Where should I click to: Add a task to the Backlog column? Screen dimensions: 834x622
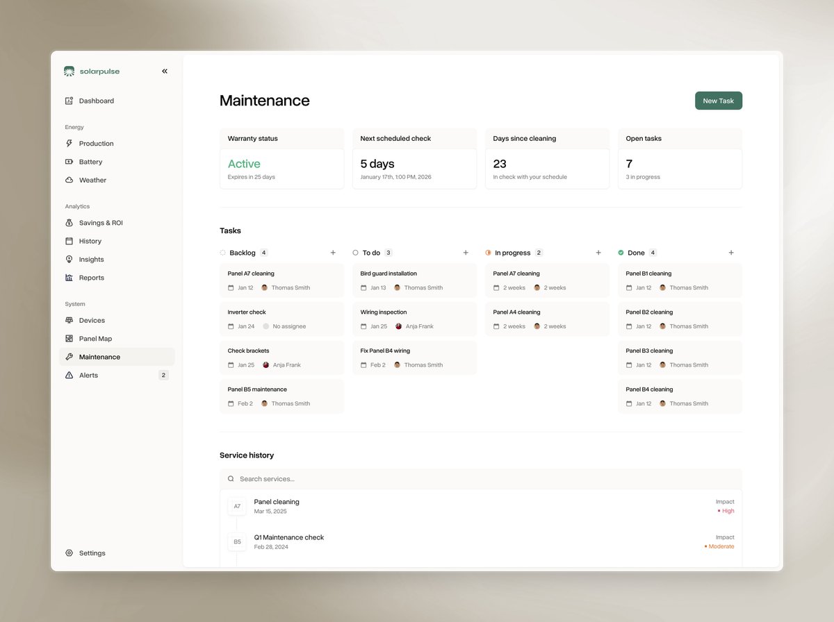tap(333, 253)
